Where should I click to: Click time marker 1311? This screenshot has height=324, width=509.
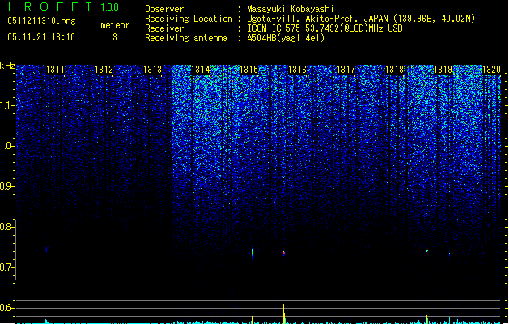55,70
